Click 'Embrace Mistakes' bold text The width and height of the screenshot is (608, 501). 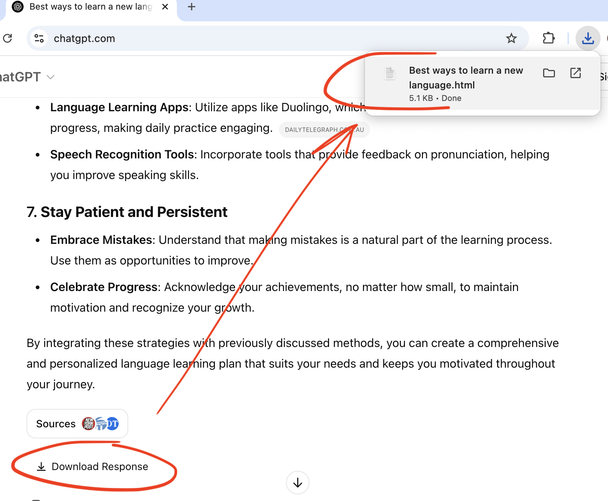click(101, 240)
